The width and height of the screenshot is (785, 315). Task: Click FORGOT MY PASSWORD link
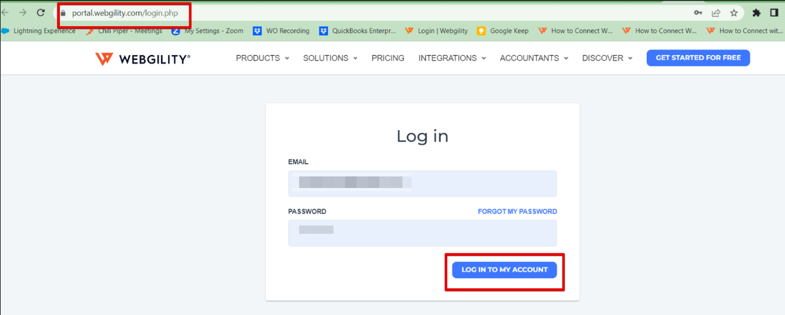click(x=518, y=211)
